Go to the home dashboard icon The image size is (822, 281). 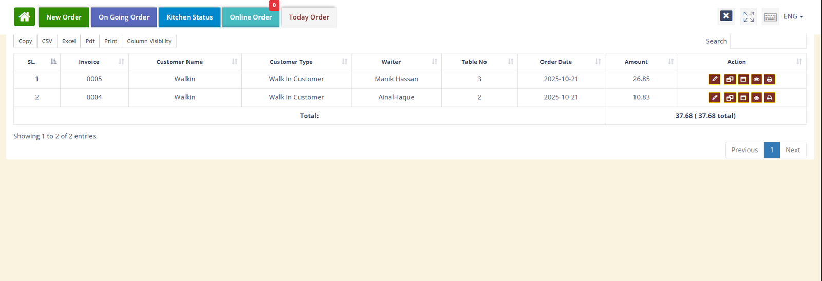(24, 17)
